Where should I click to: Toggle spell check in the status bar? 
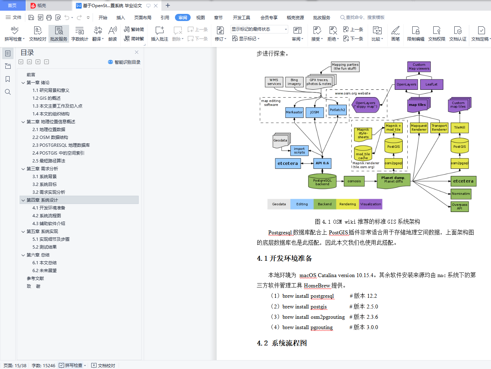tap(73, 365)
